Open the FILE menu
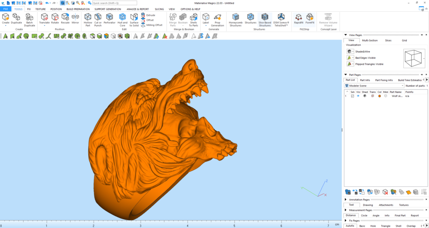This screenshot has width=429, height=228. (5, 9)
